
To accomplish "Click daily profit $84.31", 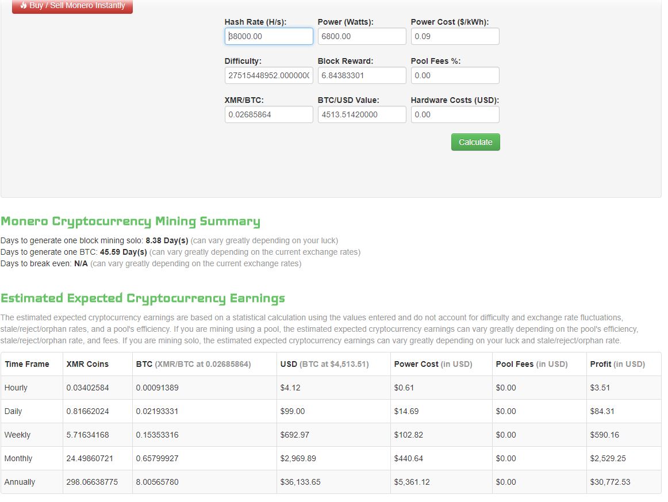I will pyautogui.click(x=602, y=411).
